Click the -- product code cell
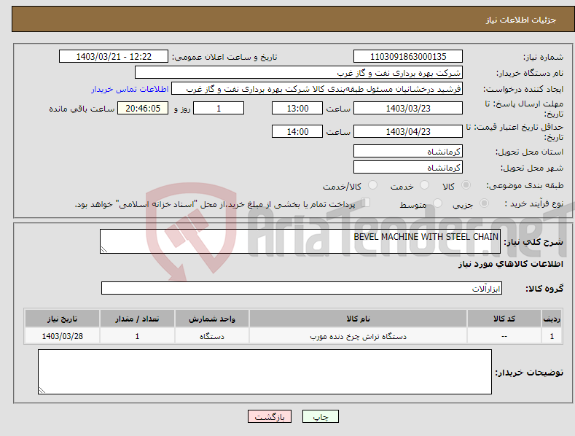 coord(504,336)
